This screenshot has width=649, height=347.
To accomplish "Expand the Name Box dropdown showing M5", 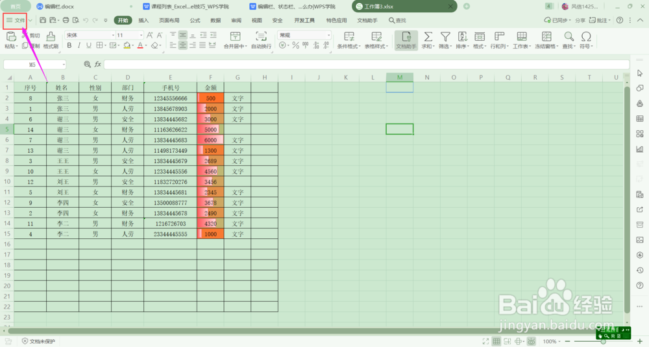I will point(64,65).
